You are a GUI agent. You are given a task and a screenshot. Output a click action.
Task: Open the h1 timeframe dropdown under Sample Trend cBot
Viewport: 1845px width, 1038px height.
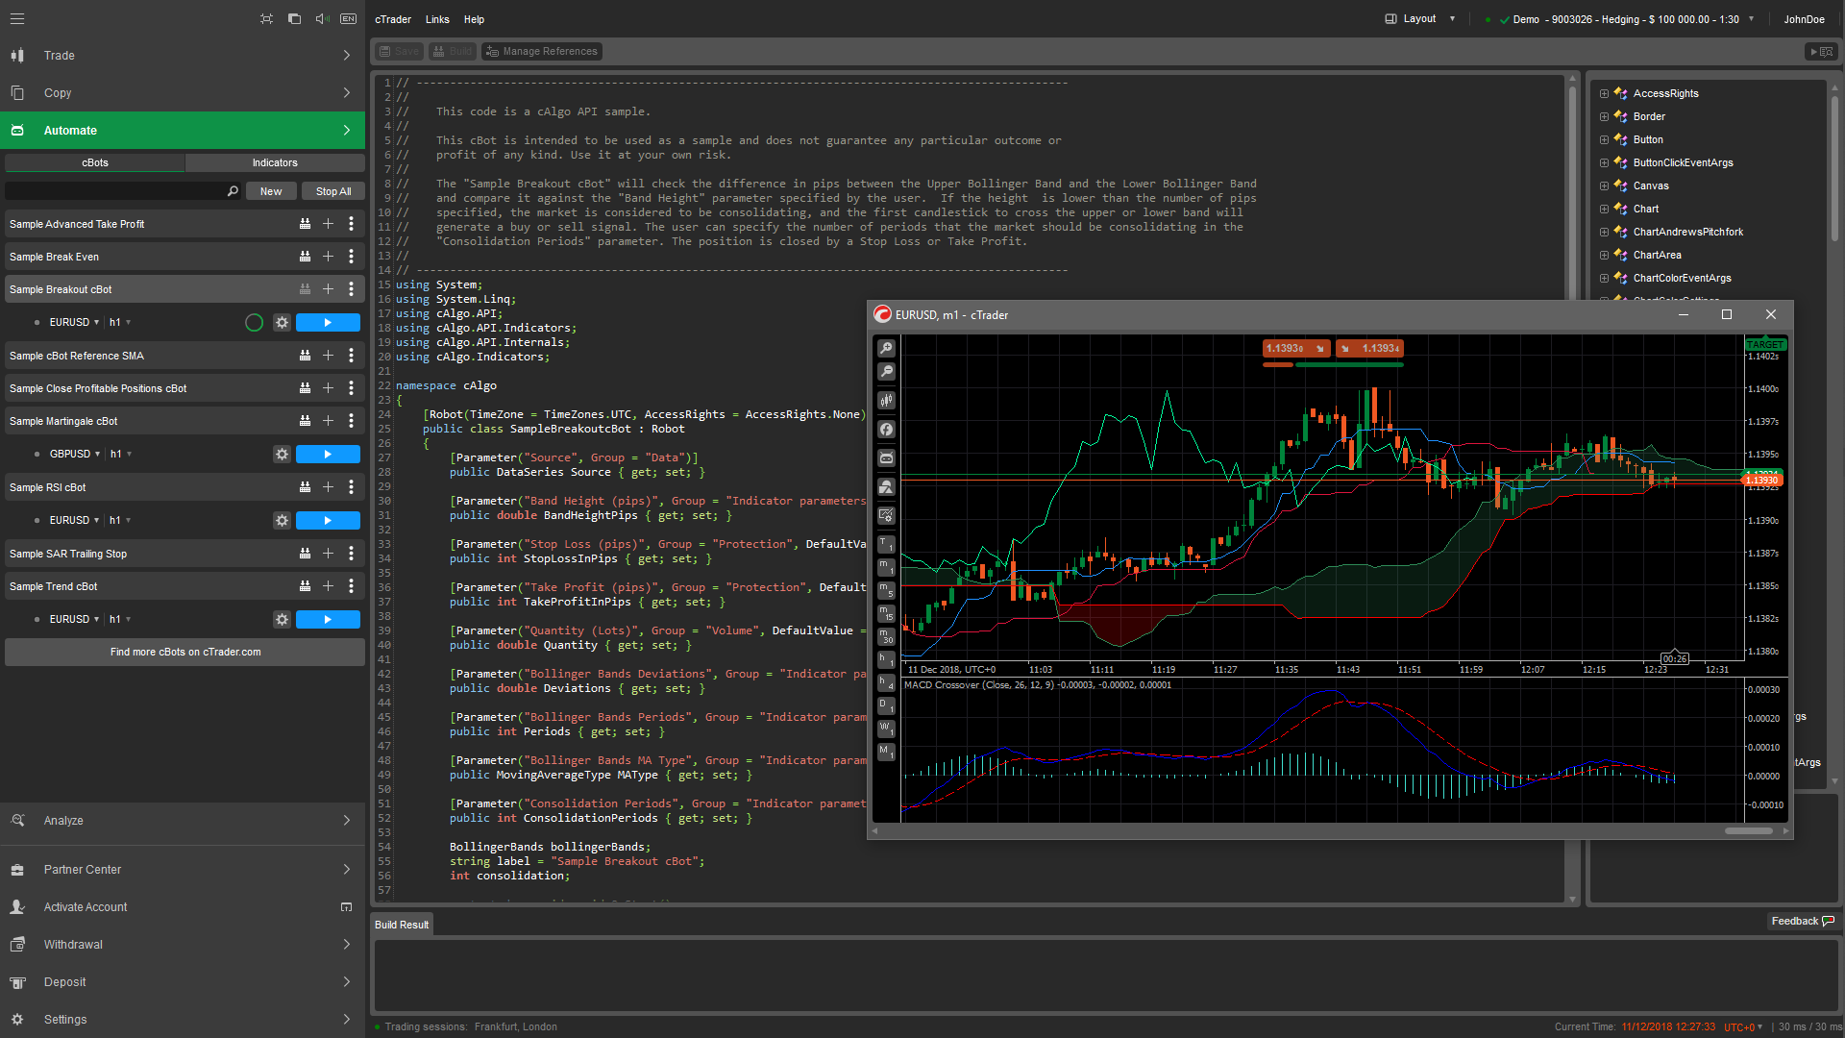[x=120, y=620]
